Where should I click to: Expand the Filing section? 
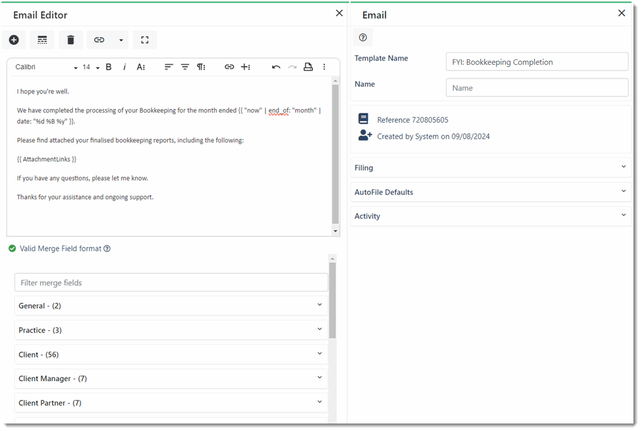pos(491,168)
